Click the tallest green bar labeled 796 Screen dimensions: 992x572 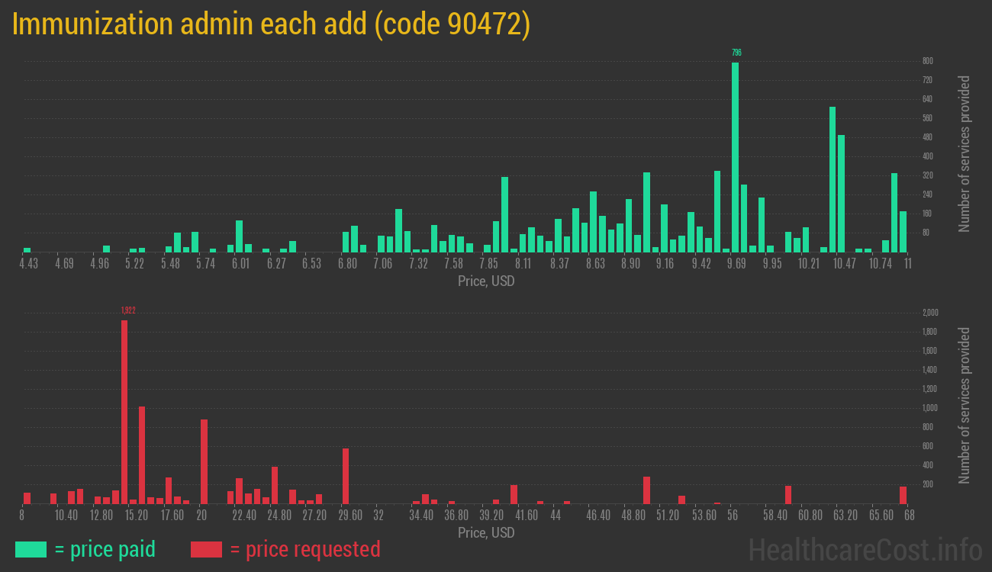pos(735,156)
